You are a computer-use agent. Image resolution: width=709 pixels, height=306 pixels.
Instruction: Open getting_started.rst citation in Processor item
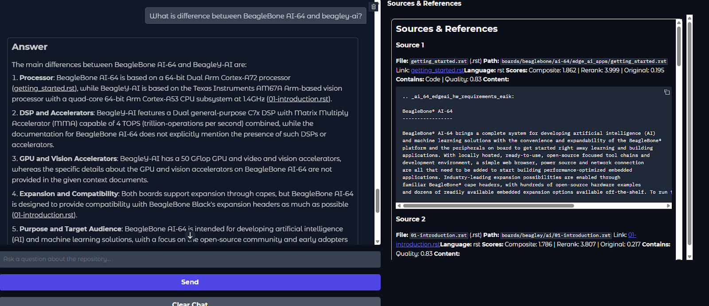click(44, 88)
